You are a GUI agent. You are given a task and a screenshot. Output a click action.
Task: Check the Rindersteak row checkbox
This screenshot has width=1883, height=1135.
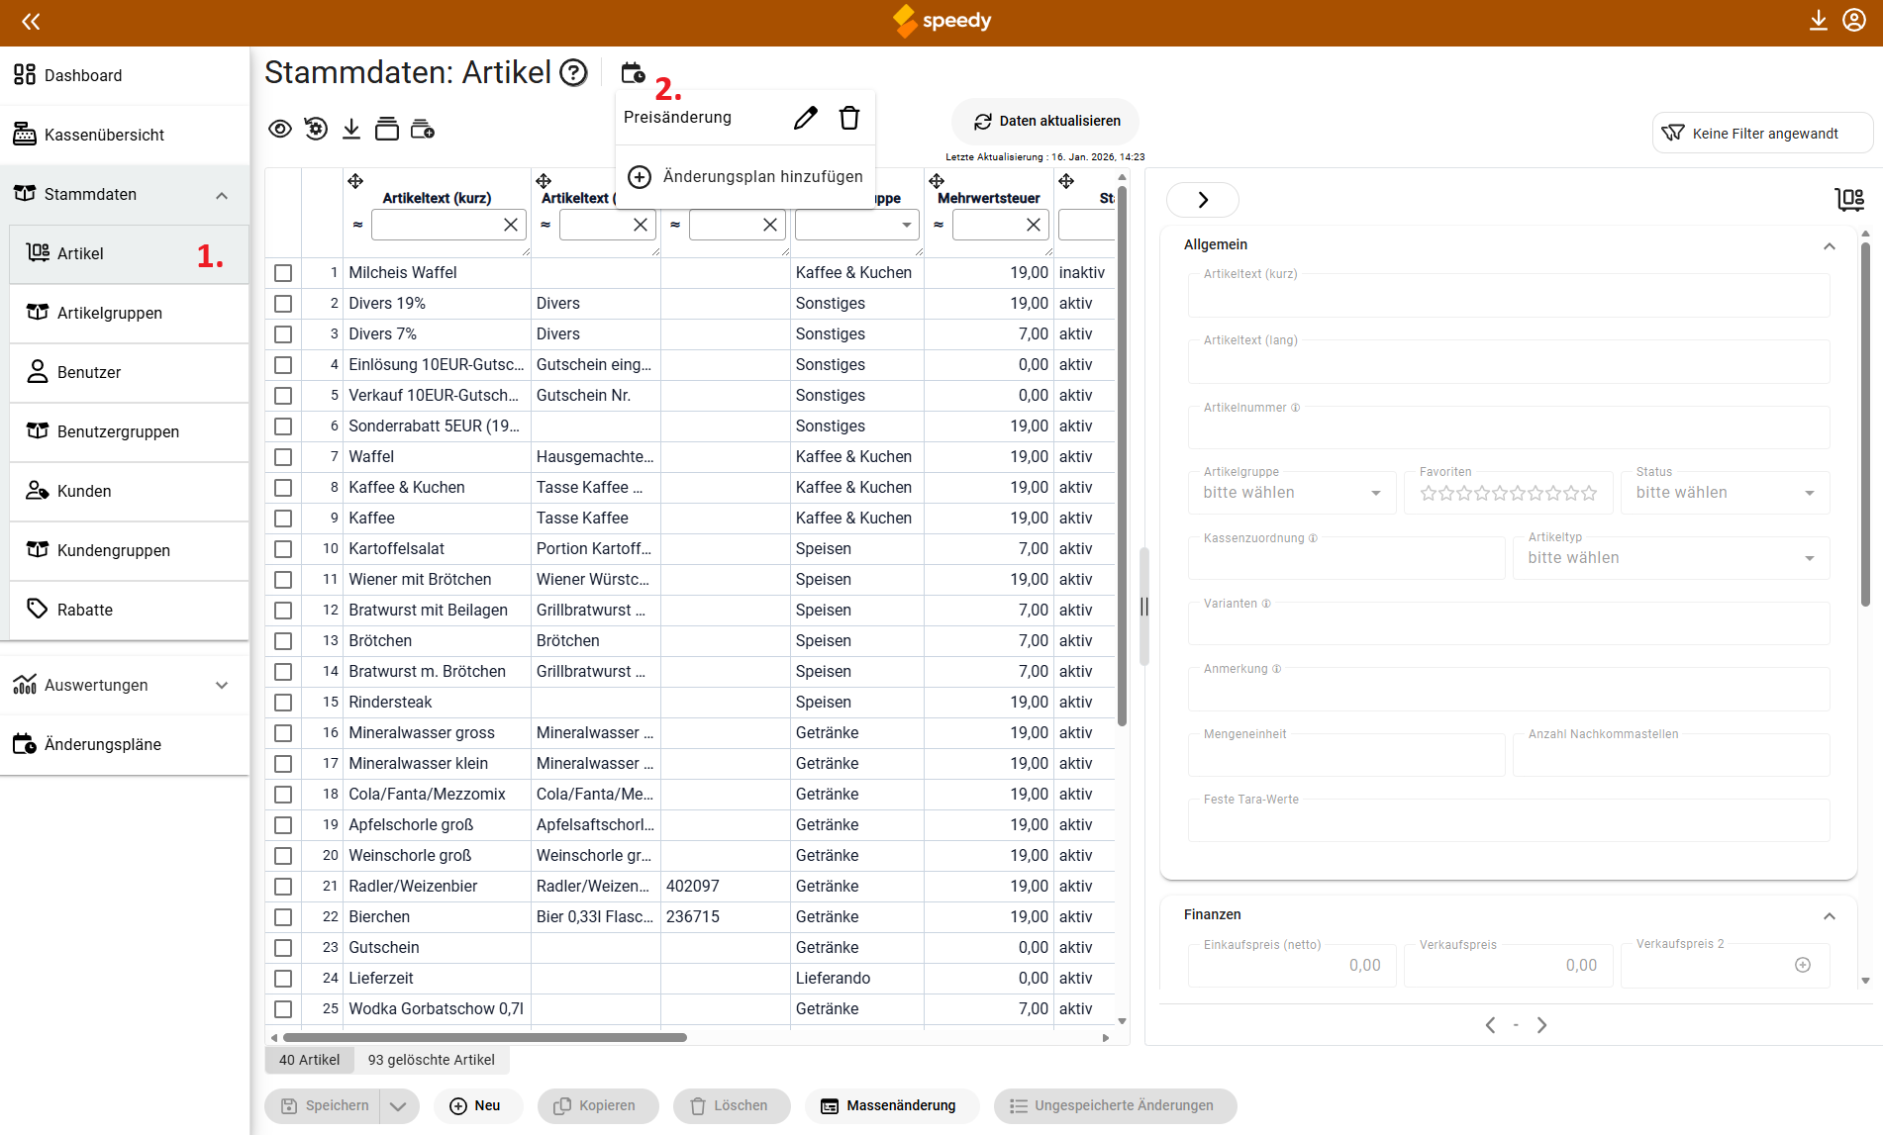(x=283, y=703)
